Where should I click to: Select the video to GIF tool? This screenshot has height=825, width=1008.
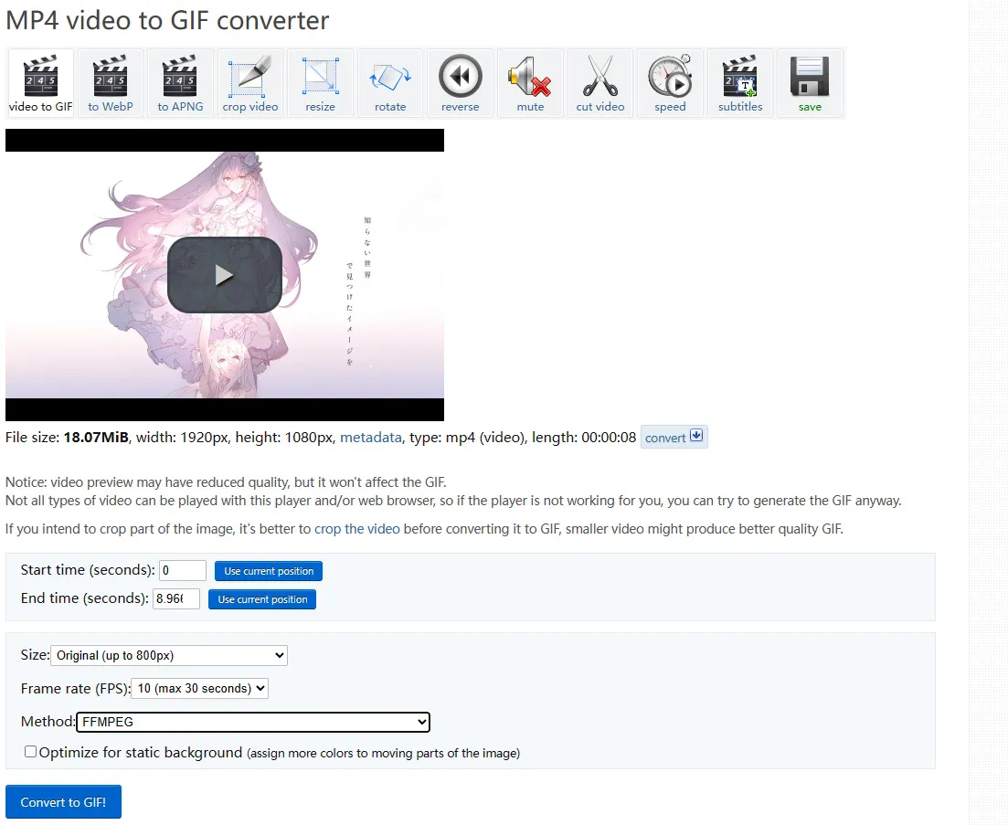(x=40, y=83)
